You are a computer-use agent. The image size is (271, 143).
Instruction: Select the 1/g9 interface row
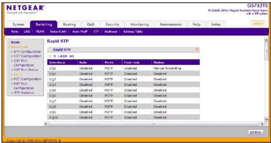(123, 112)
